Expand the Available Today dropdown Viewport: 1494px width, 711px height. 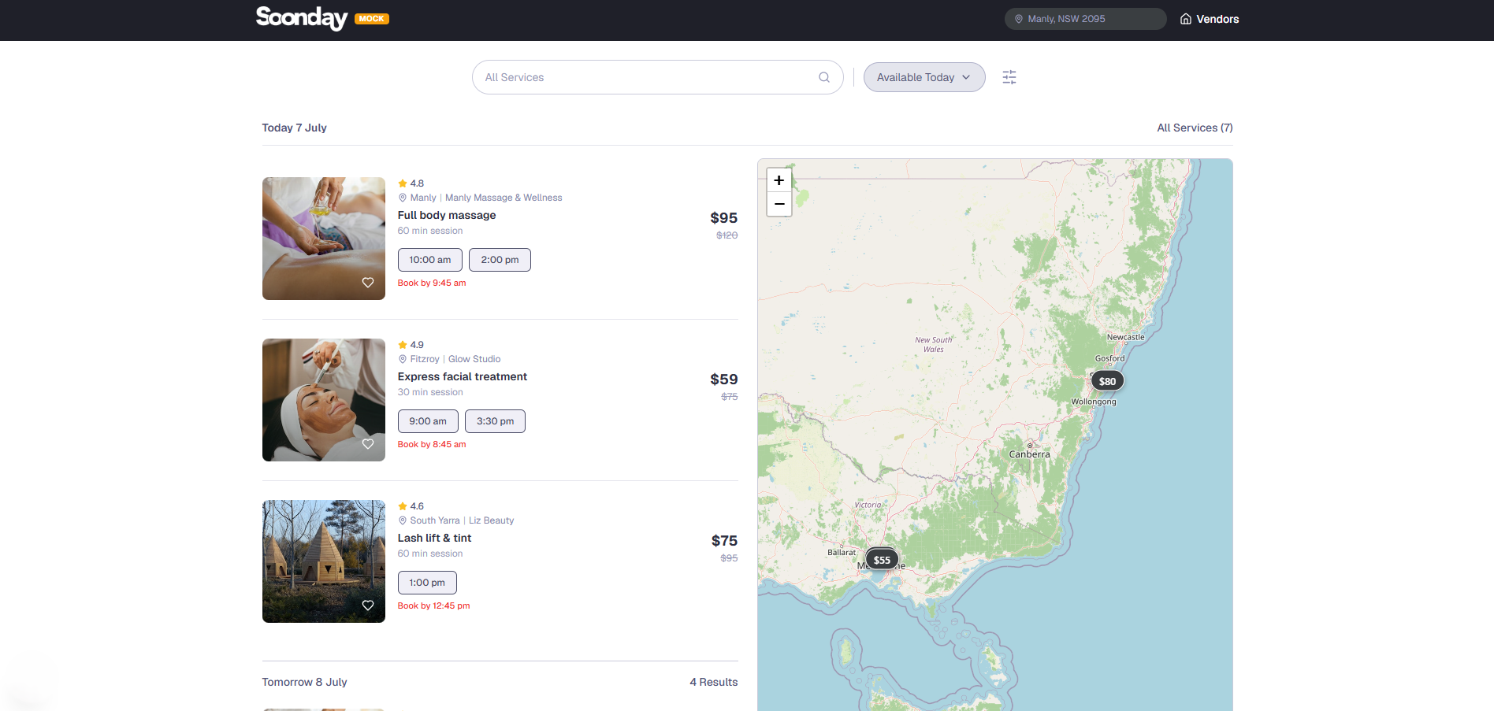tap(924, 77)
